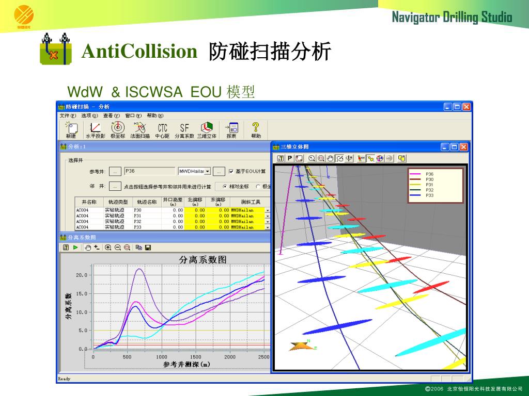
Task: Click the 井名称 column header
Action: pyautogui.click(x=89, y=202)
